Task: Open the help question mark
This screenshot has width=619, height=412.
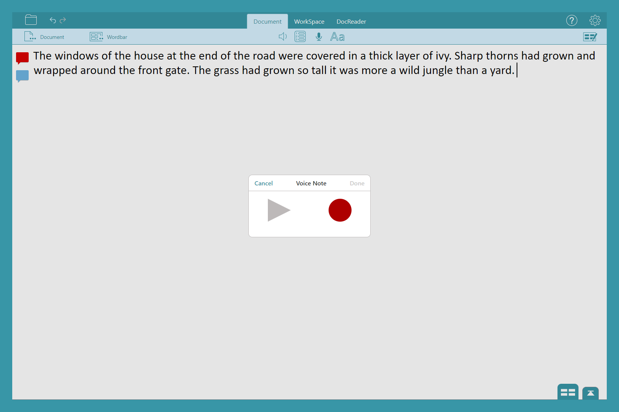Action: click(x=571, y=21)
